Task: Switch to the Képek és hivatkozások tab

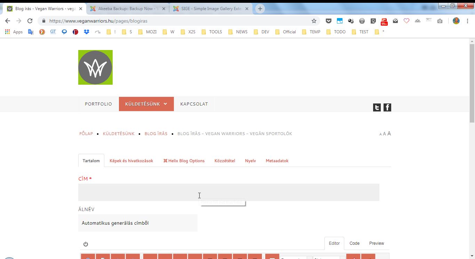Action: [131, 161]
